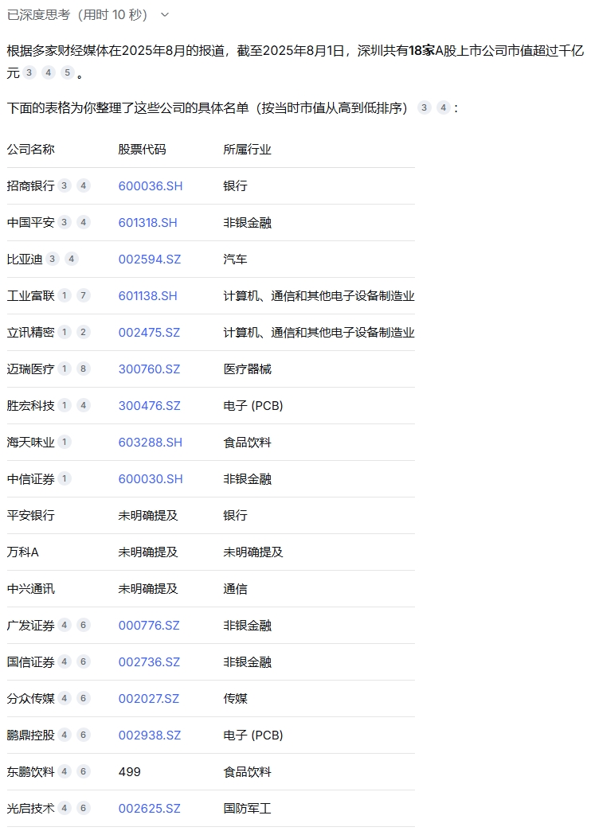Open citation 3 next to 比亚迪
Screen dimensions: 595x831
(x=52, y=259)
